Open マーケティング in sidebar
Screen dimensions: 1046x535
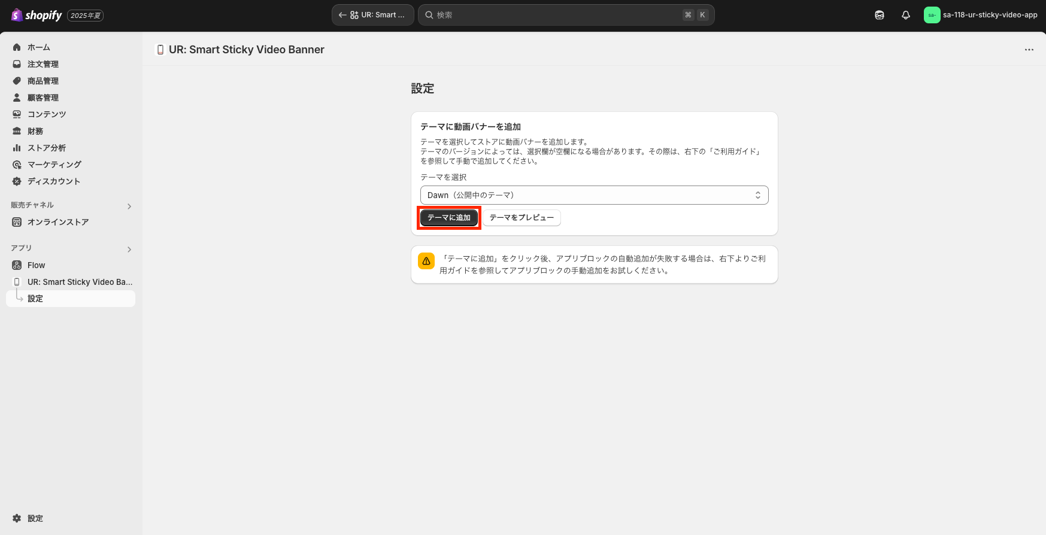[x=71, y=165]
